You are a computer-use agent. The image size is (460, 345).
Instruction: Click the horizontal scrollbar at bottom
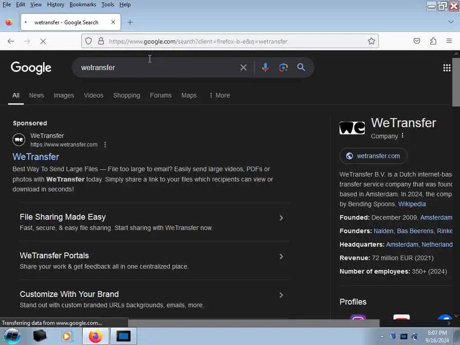click(254, 323)
